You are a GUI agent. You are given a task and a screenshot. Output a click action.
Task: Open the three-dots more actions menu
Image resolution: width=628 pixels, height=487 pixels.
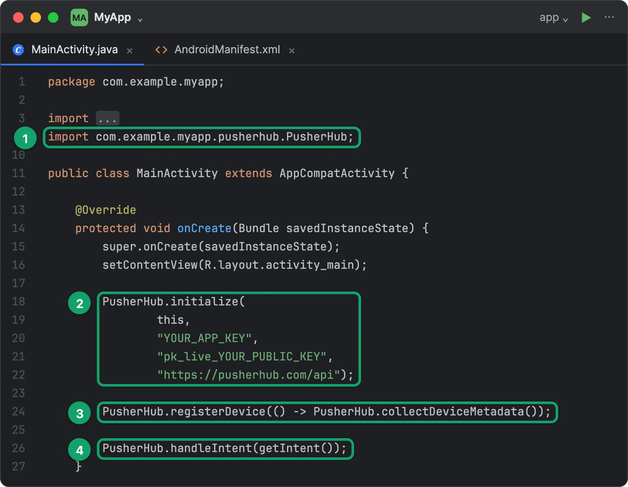[609, 17]
